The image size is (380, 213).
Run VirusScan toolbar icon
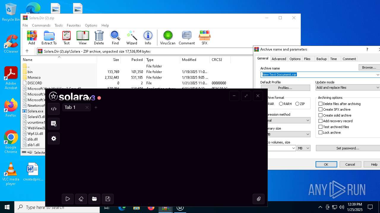coord(168,38)
